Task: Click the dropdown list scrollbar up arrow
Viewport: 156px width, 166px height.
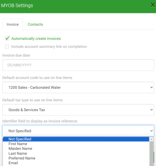Action: coord(151,139)
